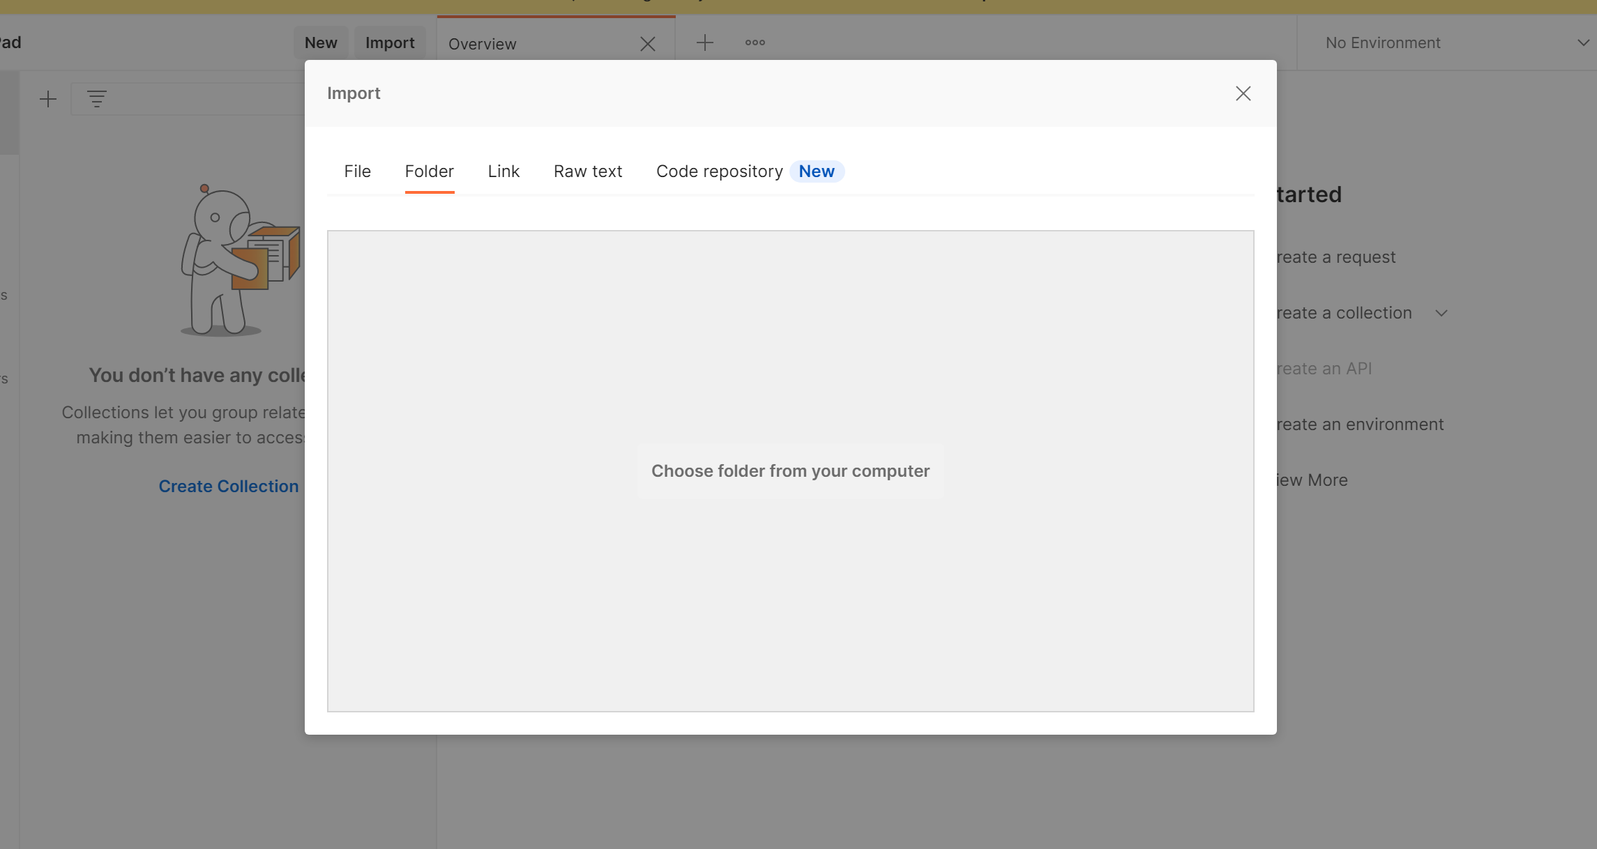Open the Code repository tab
Viewport: 1597px width, 849px height.
tap(719, 171)
